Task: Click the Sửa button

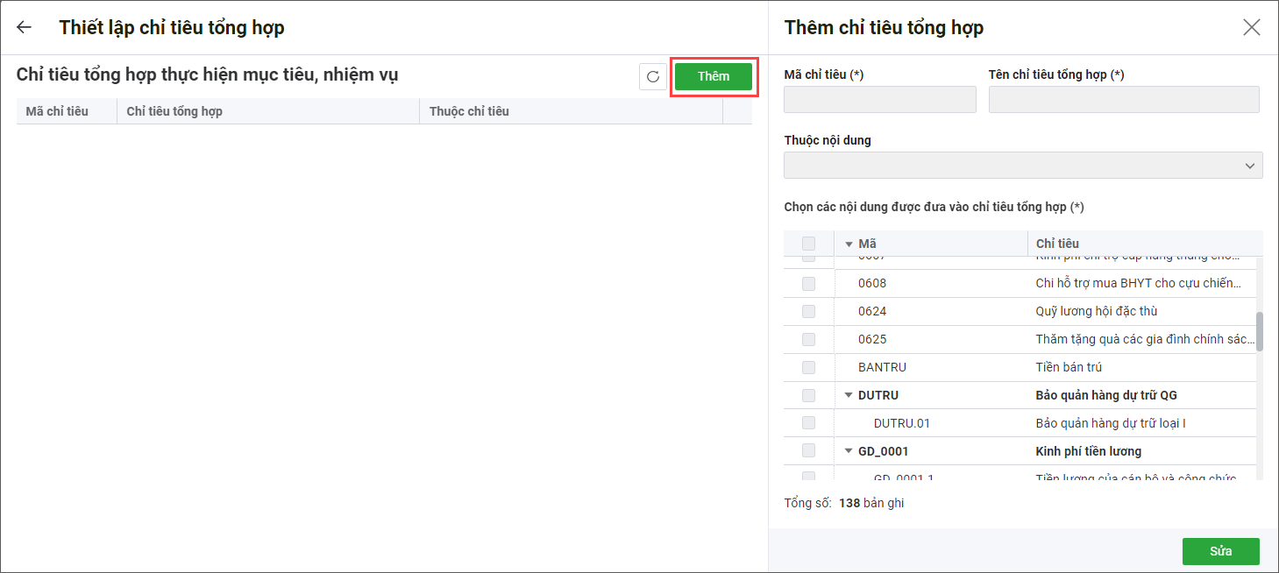Action: coord(1220,551)
